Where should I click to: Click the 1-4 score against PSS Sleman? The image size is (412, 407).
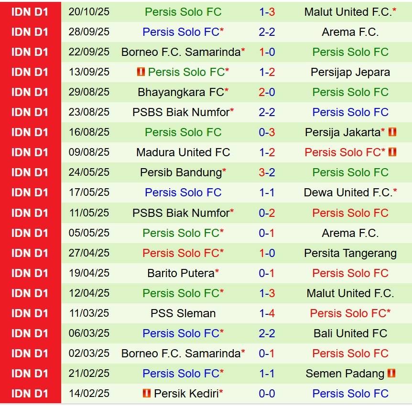click(x=267, y=313)
